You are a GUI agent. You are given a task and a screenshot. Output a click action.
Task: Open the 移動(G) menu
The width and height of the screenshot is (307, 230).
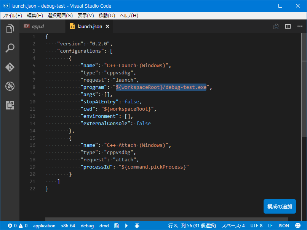coord(107,16)
